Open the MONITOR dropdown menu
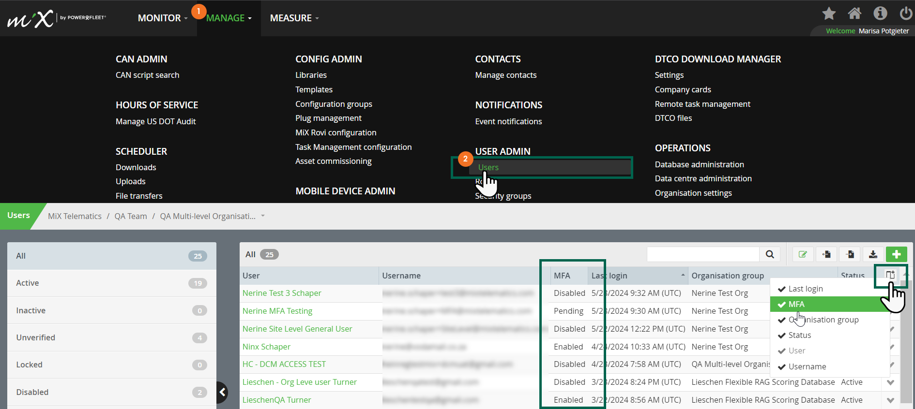The image size is (915, 409). click(x=163, y=18)
